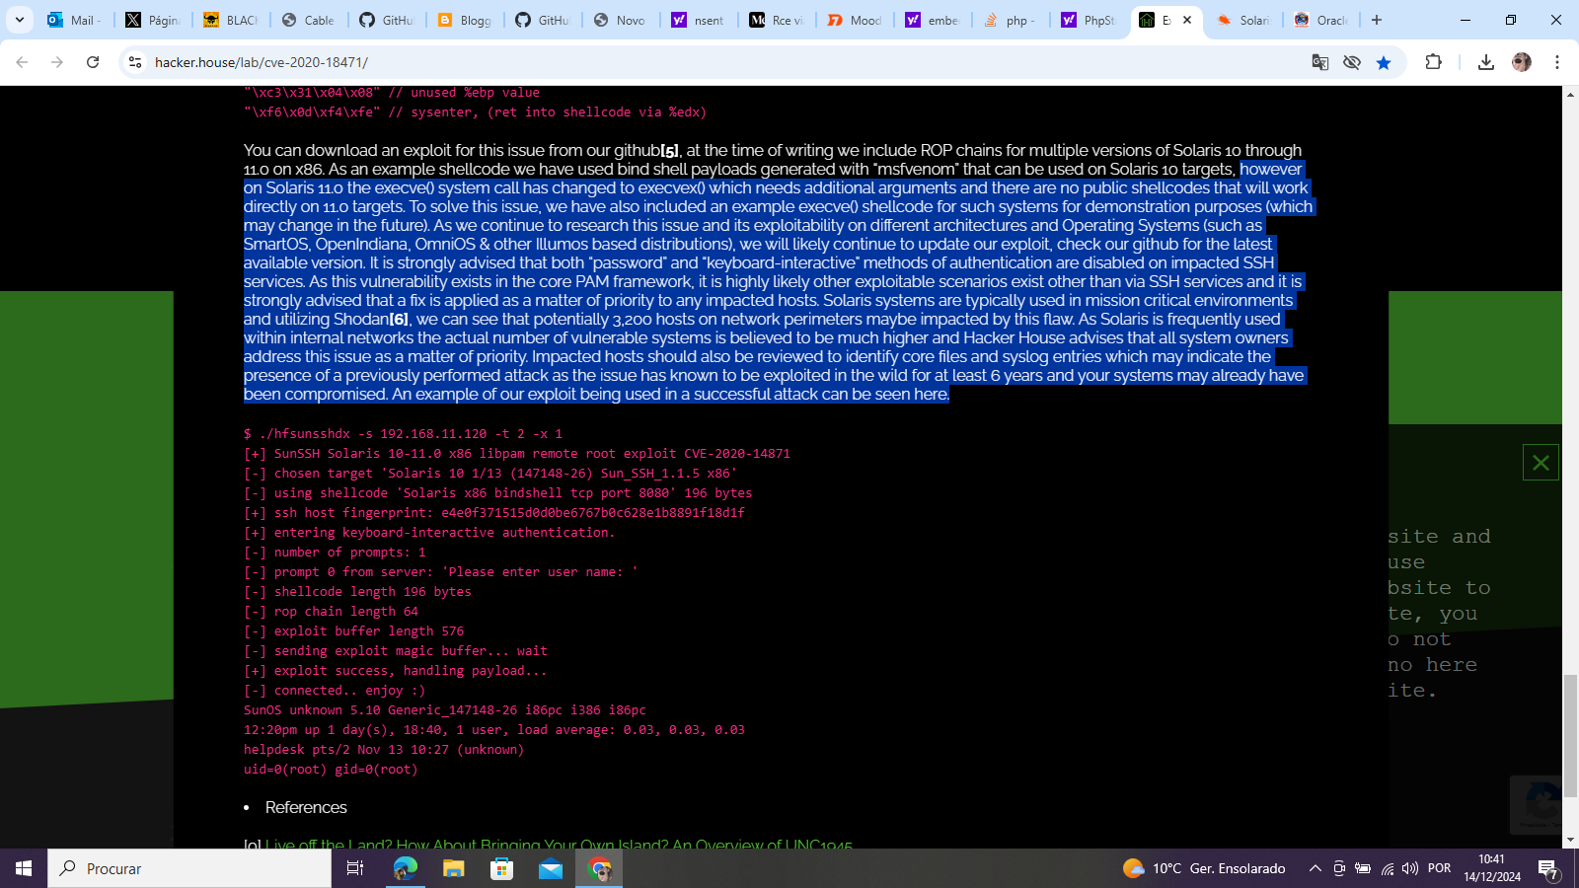
Task: Open the first GitHub tab
Action: pyautogui.click(x=386, y=20)
